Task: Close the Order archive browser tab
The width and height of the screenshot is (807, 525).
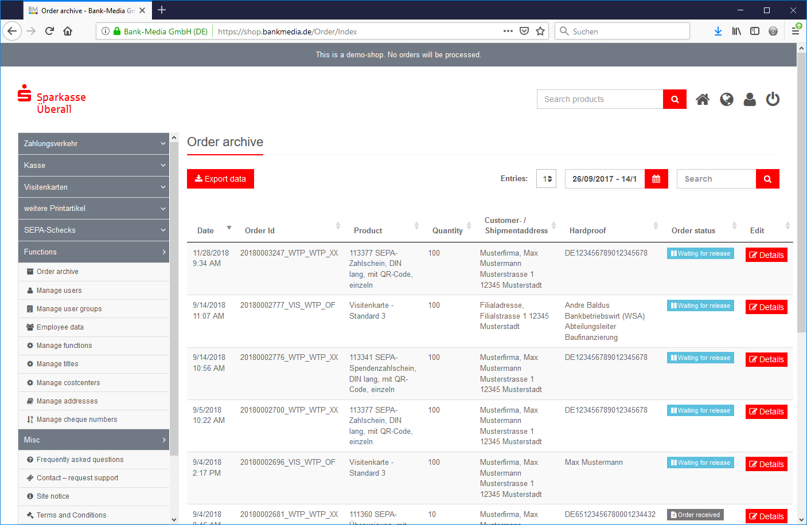Action: pyautogui.click(x=142, y=10)
